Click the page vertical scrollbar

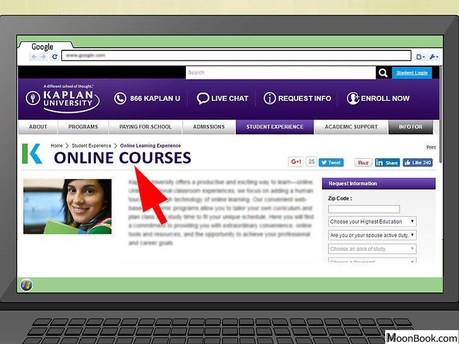coord(441,115)
